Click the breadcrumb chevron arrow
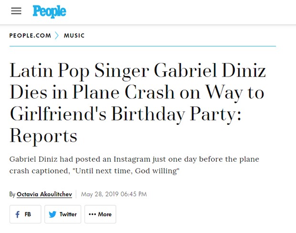296x233 pixels. (57, 35)
